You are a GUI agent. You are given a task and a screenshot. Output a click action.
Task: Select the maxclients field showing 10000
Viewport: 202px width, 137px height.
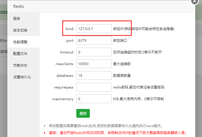click(94, 64)
